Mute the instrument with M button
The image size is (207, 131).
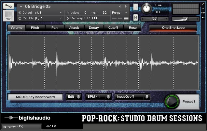tap(135, 18)
